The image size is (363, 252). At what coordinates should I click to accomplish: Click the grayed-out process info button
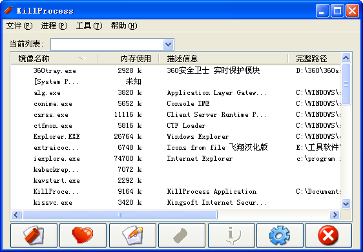click(x=231, y=235)
